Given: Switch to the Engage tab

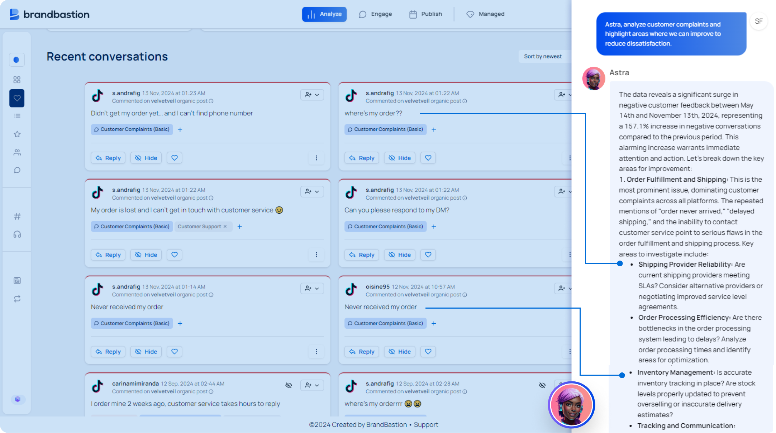Looking at the screenshot, I should (x=376, y=14).
